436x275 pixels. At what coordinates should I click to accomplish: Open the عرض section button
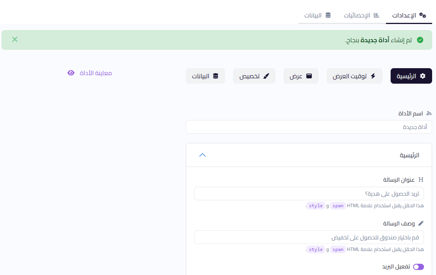(x=301, y=76)
